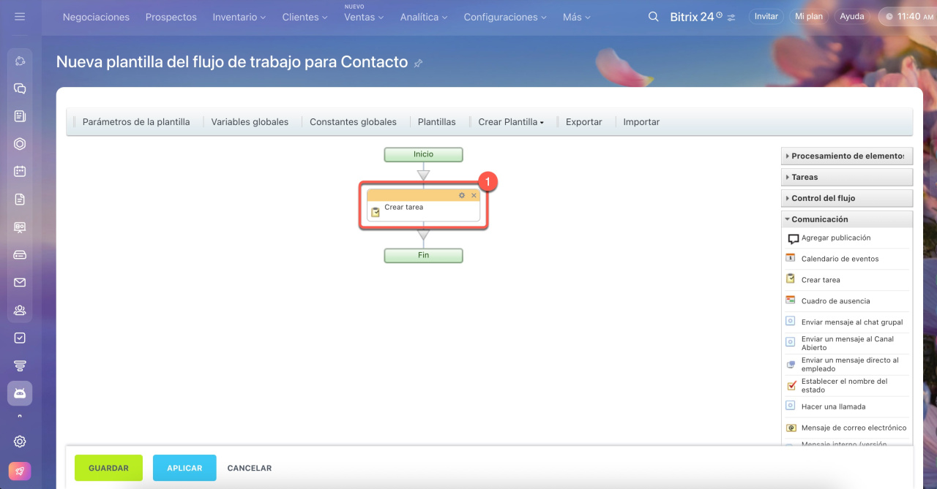The height and width of the screenshot is (489, 937).
Task: Expand the Tareas activity section
Action: tap(847, 177)
